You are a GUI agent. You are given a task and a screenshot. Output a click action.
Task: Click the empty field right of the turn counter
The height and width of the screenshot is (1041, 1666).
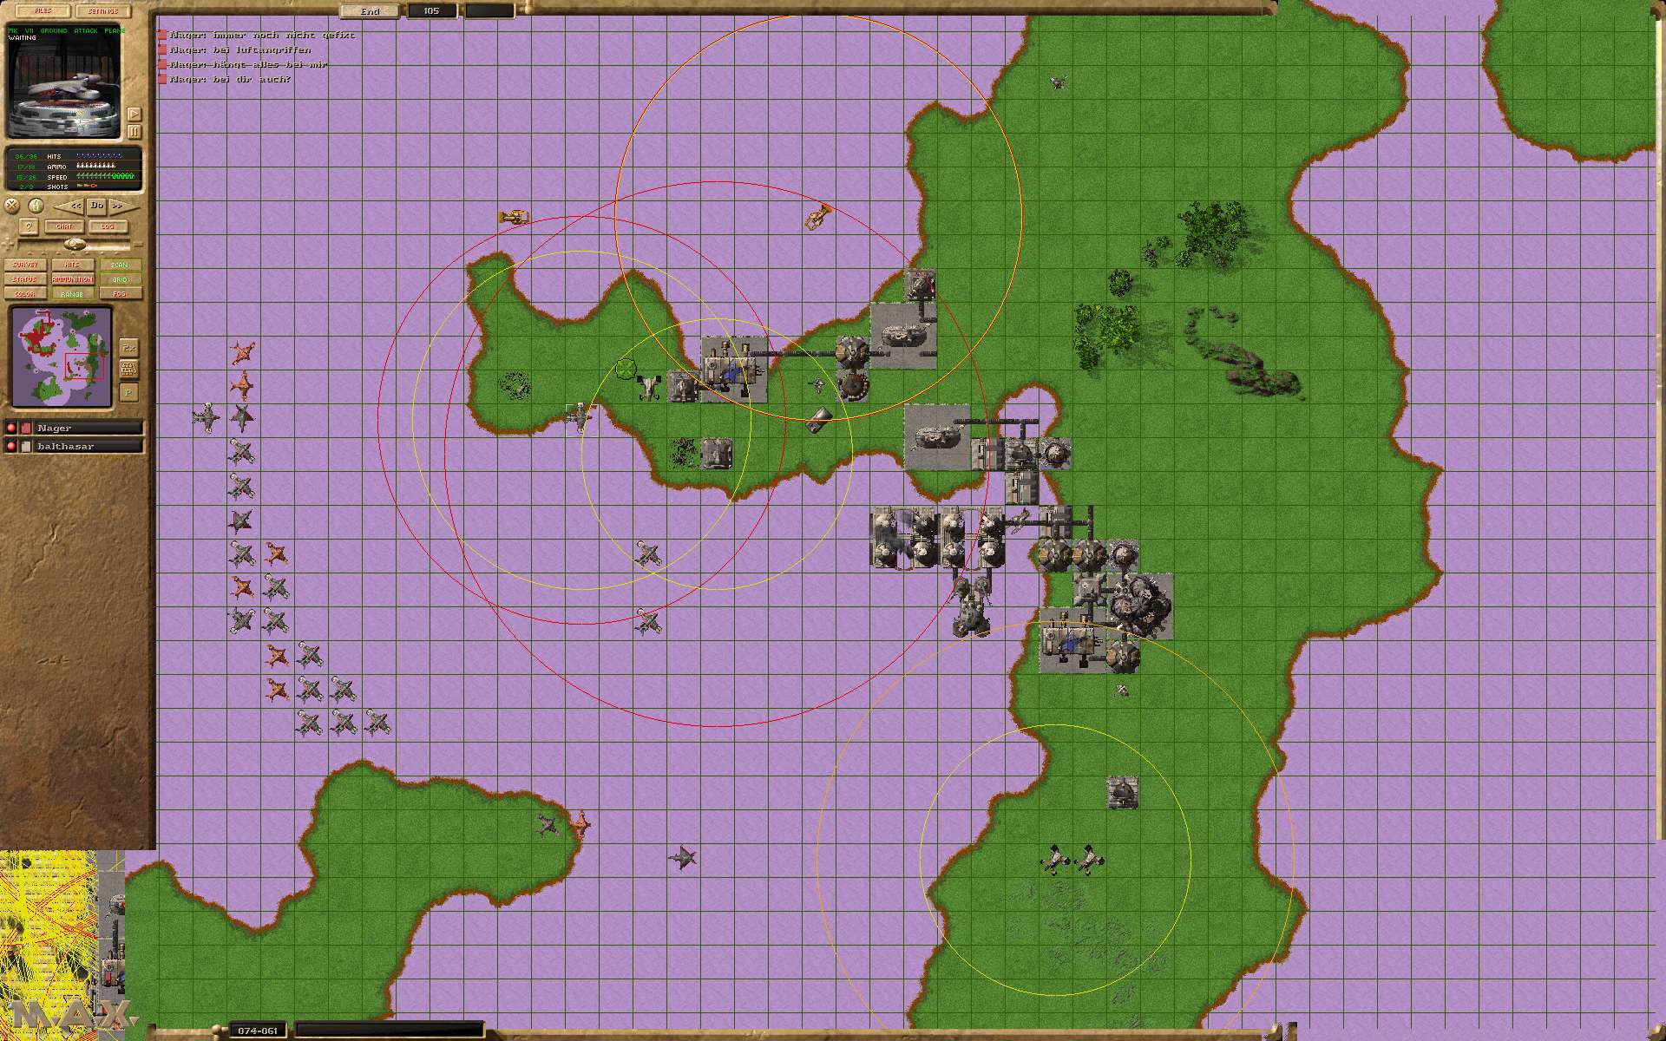point(489,11)
